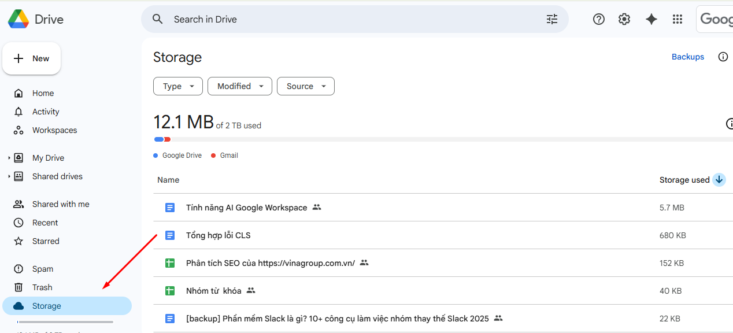Viewport: 733px width, 333px height.
Task: Open the Modified filter dropdown
Action: (239, 86)
